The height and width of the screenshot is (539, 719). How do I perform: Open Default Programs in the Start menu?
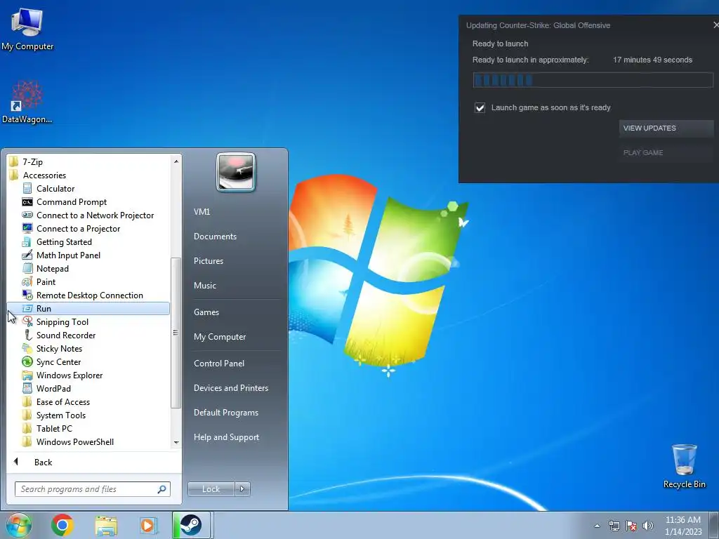225,413
